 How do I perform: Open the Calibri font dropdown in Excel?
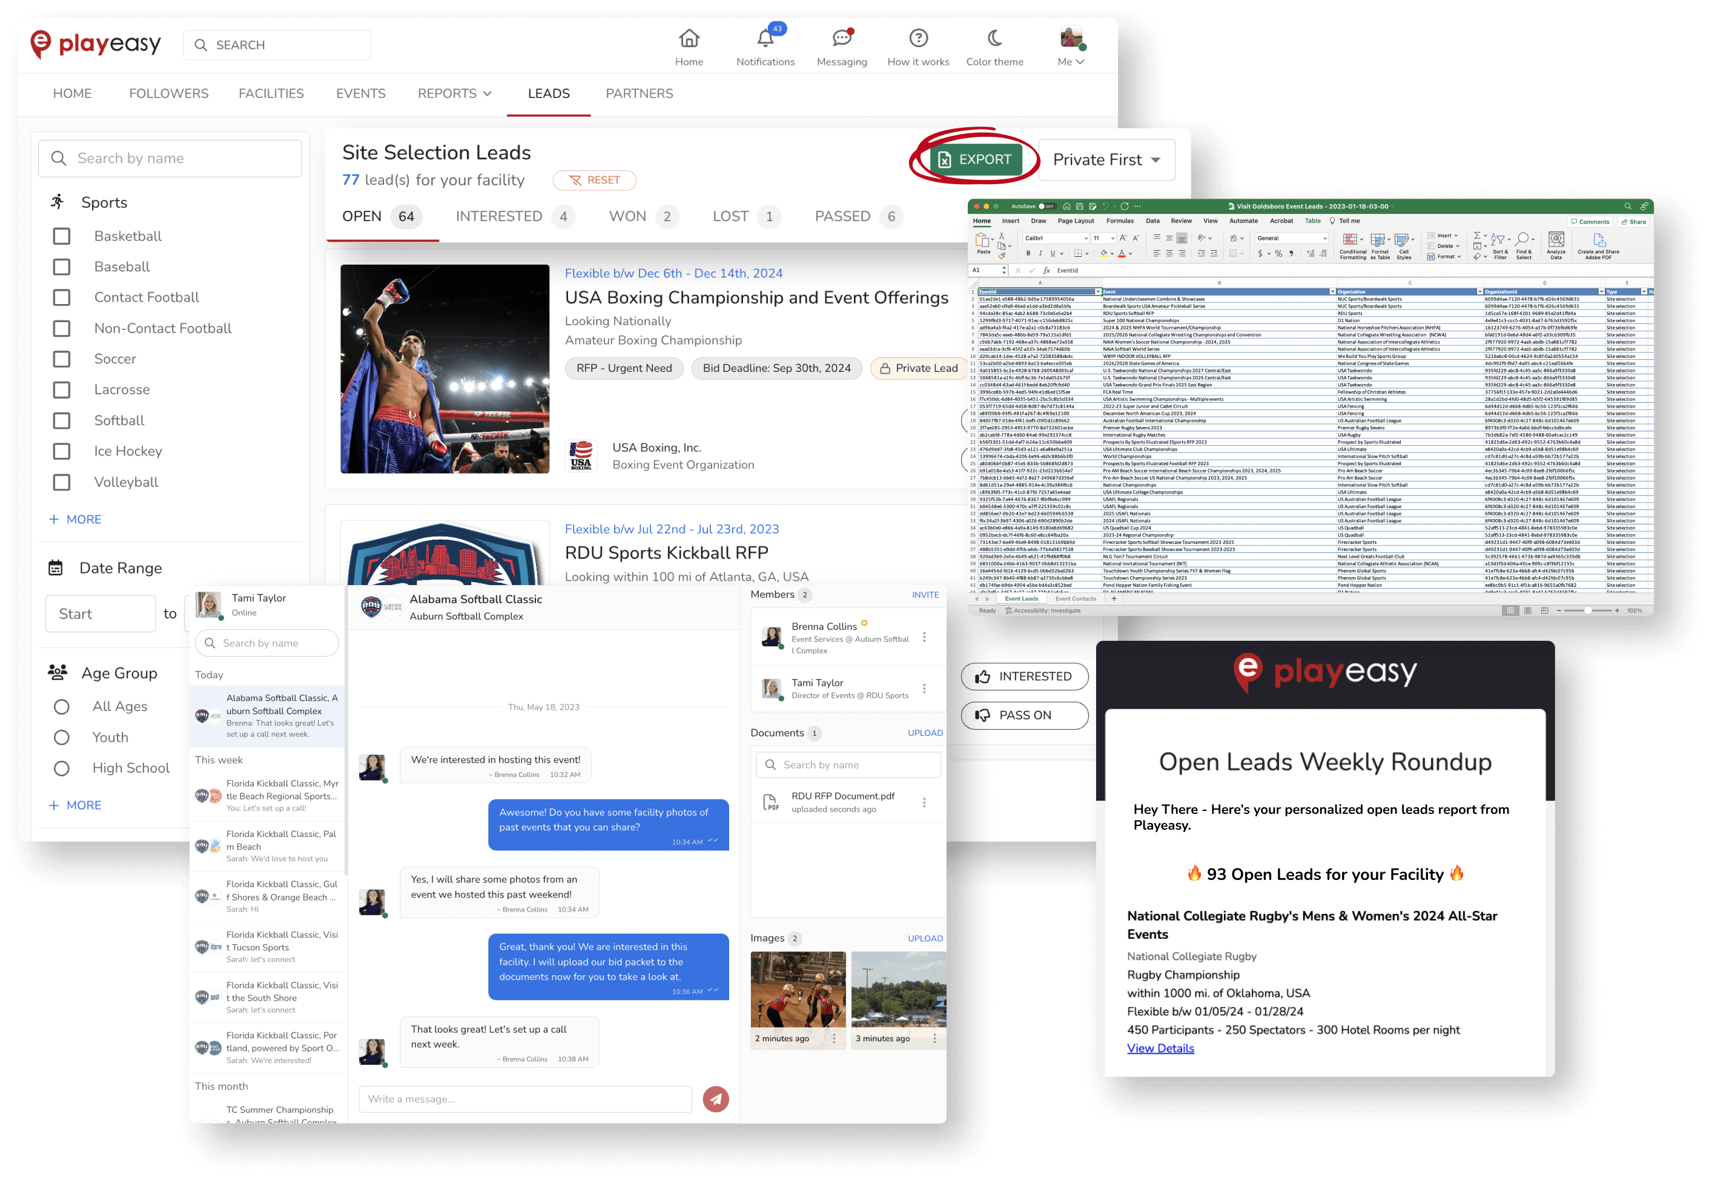tap(1055, 237)
